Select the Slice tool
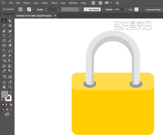This screenshot has width=163, height=135. [x=10, y=82]
